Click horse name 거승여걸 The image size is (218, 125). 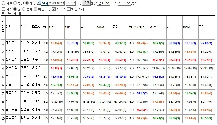(x=12, y=68)
